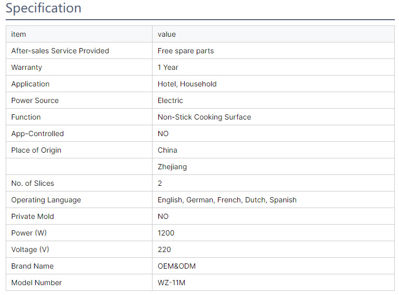This screenshot has height=295, width=399.
Task: Select the Warranty row label
Action: click(x=26, y=67)
